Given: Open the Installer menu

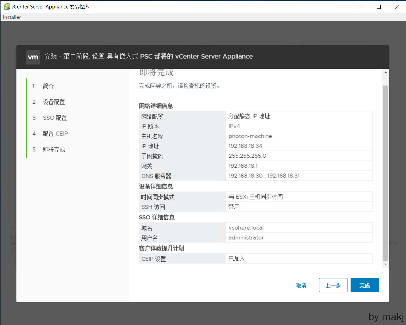Looking at the screenshot, I should click(x=12, y=17).
